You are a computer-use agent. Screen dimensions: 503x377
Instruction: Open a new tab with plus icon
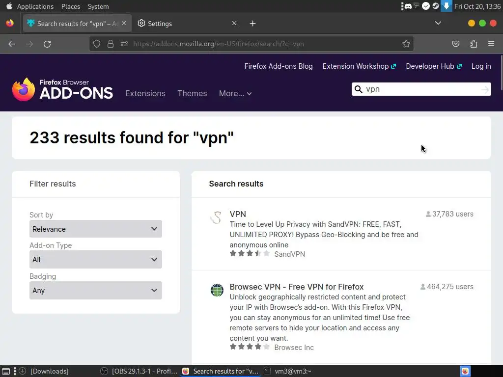tap(253, 24)
